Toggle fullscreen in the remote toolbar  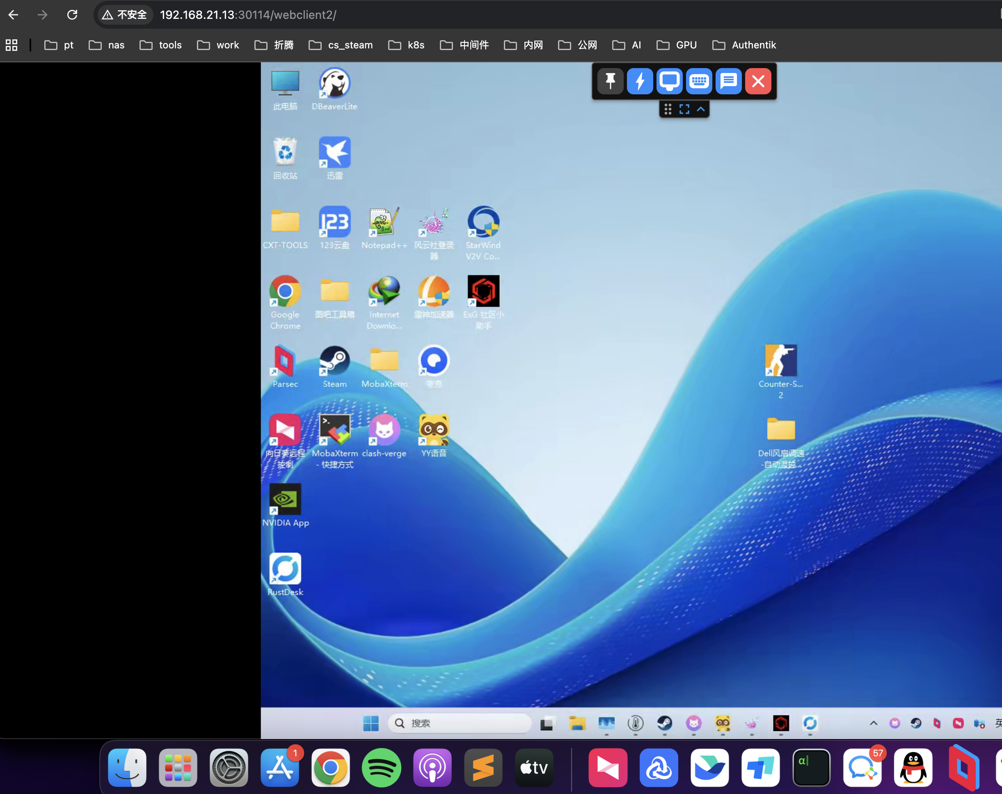(x=684, y=109)
